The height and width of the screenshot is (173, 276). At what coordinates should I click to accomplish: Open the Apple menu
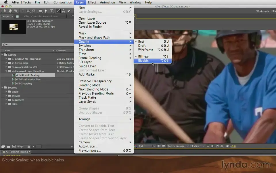[6, 2]
